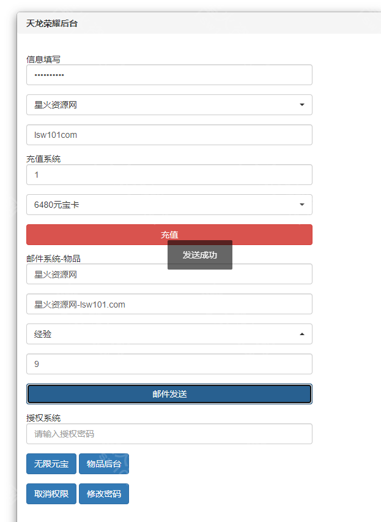381x522 pixels.
Task: Click the recharge quantity field showing 1
Action: (x=169, y=175)
